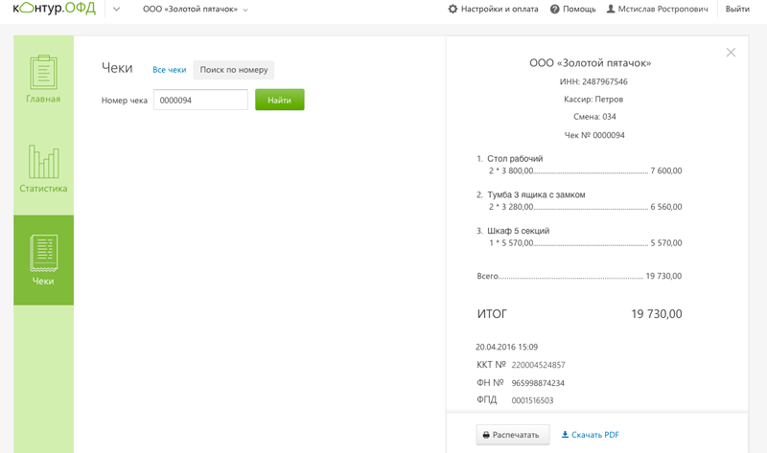Select the Поиск по номеру tab
767x453 pixels.
(x=234, y=70)
